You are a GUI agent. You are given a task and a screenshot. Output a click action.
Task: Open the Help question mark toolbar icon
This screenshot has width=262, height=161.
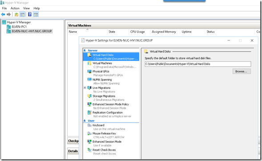(x=30, y=14)
